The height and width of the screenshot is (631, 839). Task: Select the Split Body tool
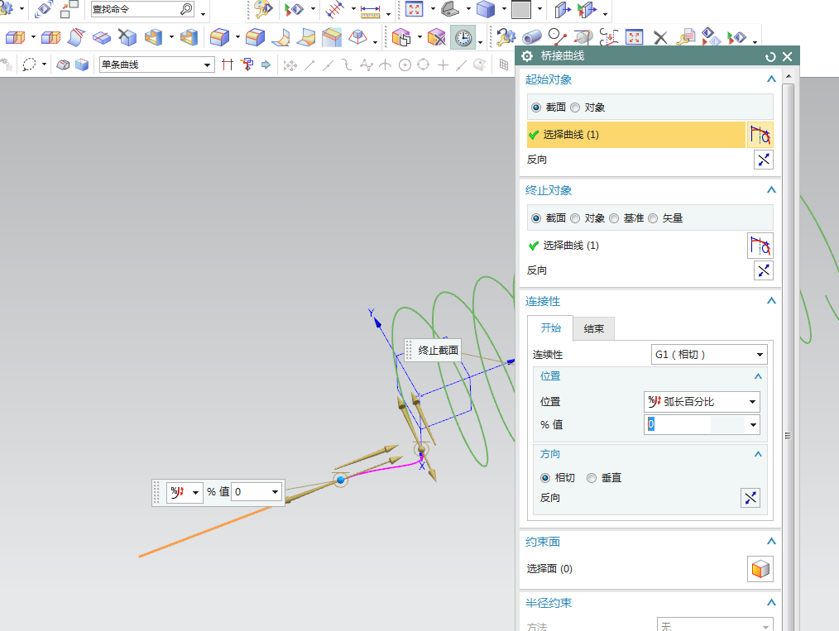tap(101, 37)
